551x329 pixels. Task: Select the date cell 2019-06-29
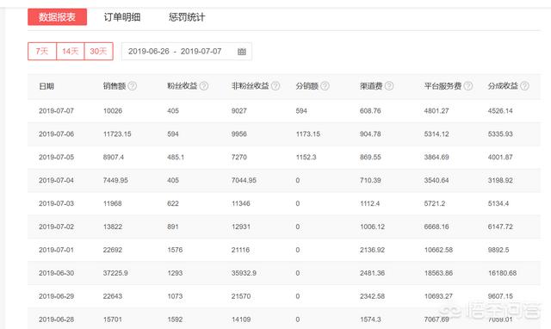coord(56,296)
